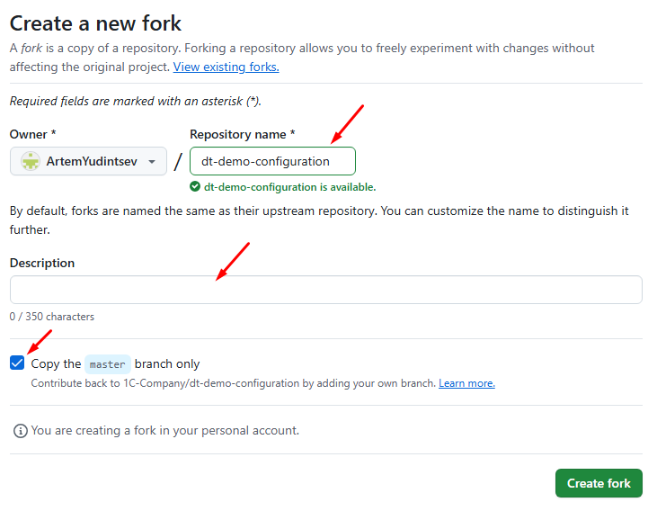Open the View existing forks link
Screen dimensions: 657x511
point(226,67)
